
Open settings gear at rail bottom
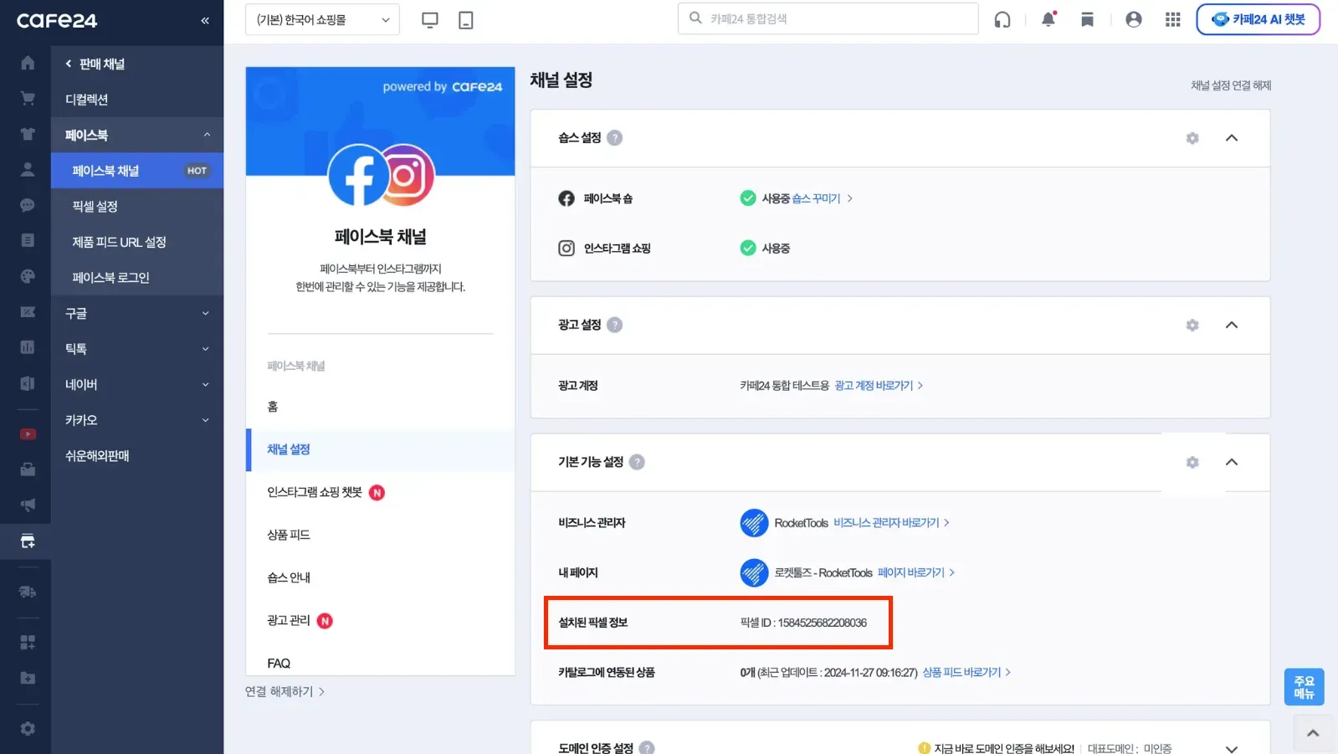(28, 729)
